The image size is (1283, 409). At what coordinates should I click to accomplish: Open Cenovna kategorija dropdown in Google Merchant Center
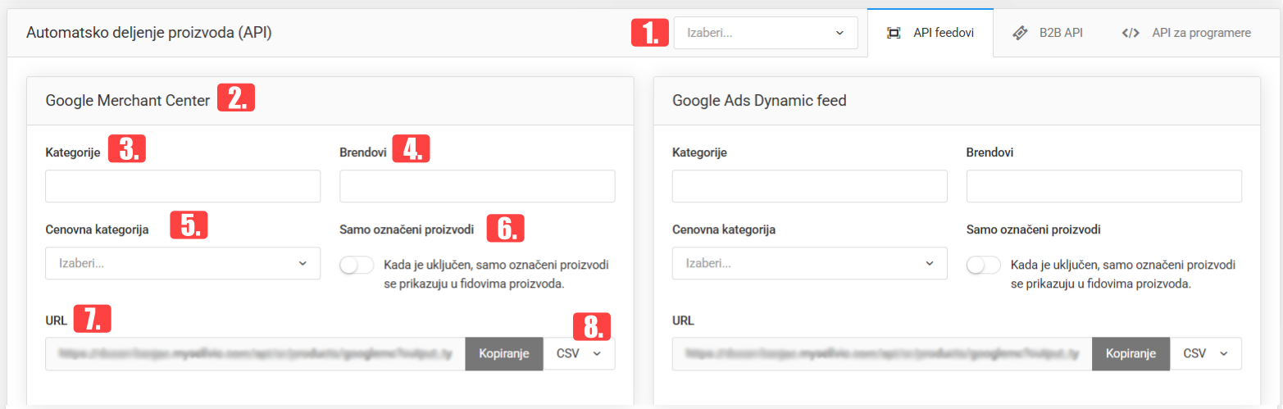pos(183,263)
